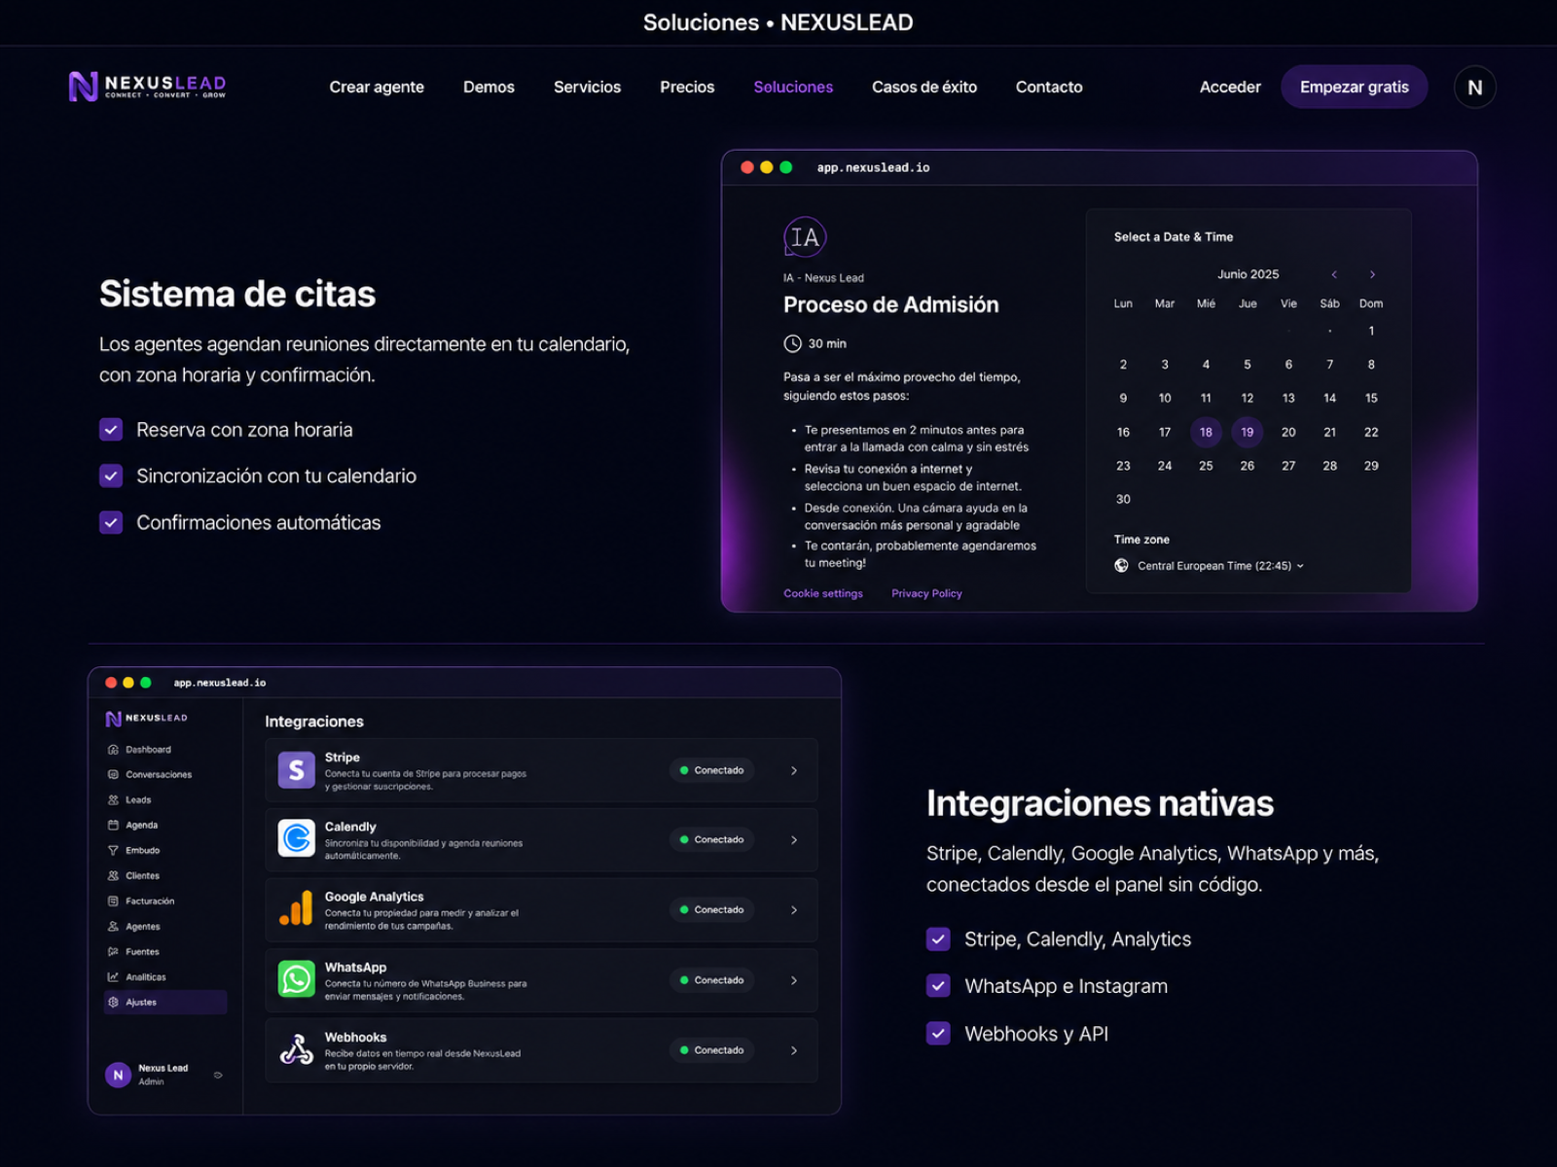Click the Webhooks integration icon

tap(297, 1049)
